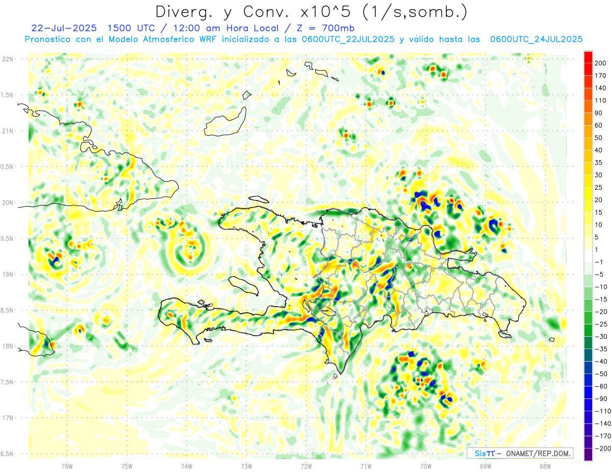Click colorbar value -200 at bottom
This screenshot has width=612, height=473.
(603, 448)
